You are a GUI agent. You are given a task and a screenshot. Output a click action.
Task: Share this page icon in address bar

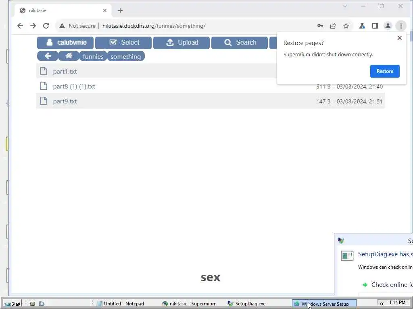point(333,26)
